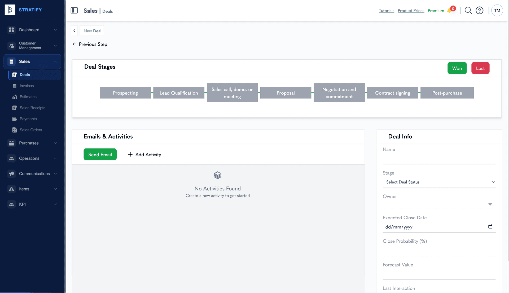The height and width of the screenshot is (293, 509).
Task: Open the Select Deal Status dropdown
Action: (x=439, y=182)
